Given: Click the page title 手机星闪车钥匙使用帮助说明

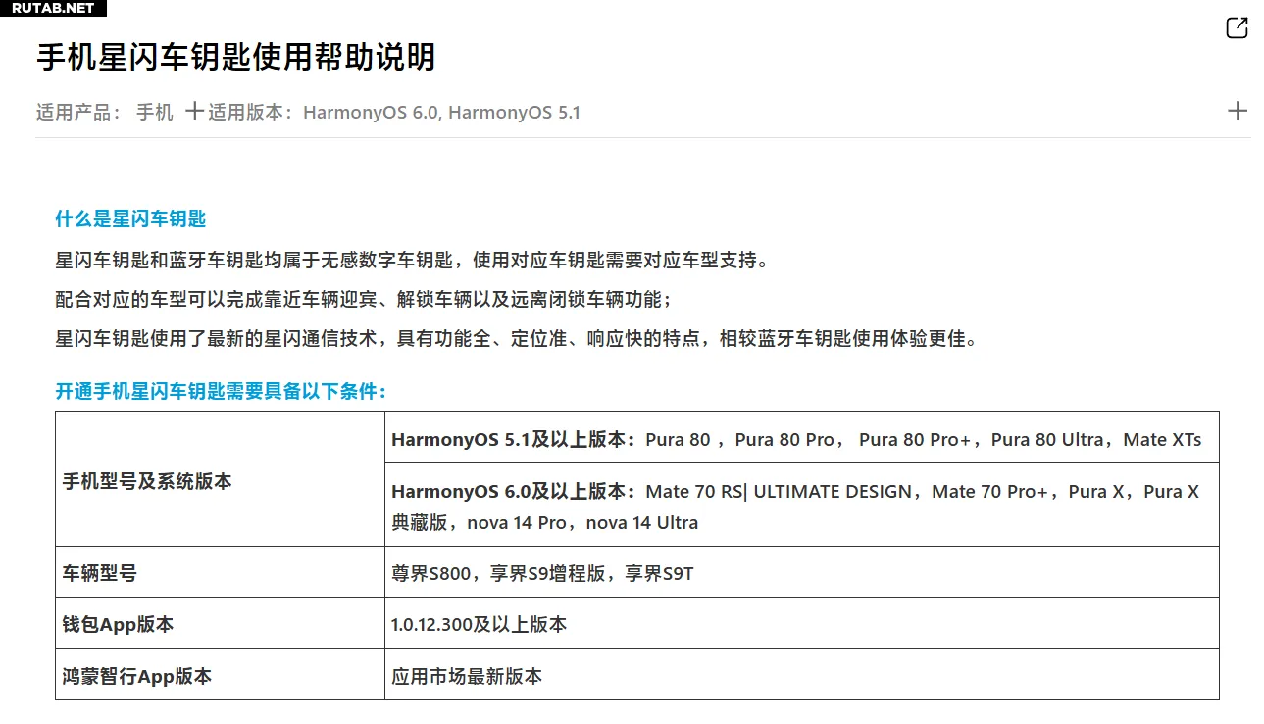Looking at the screenshot, I should point(235,57).
